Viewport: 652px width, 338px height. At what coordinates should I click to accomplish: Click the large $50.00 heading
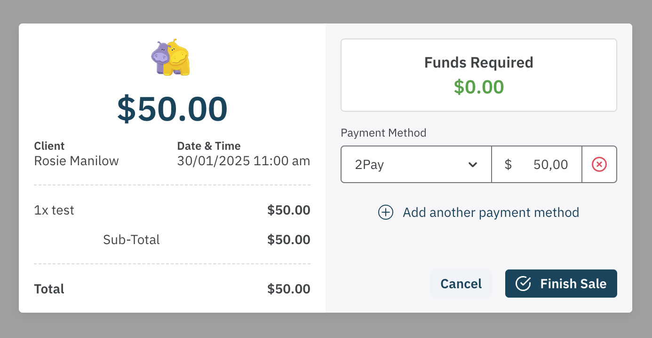[172, 109]
